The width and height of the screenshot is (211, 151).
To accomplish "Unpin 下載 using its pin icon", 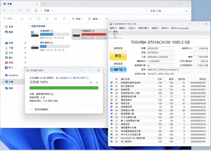I will click(x=25, y=48).
